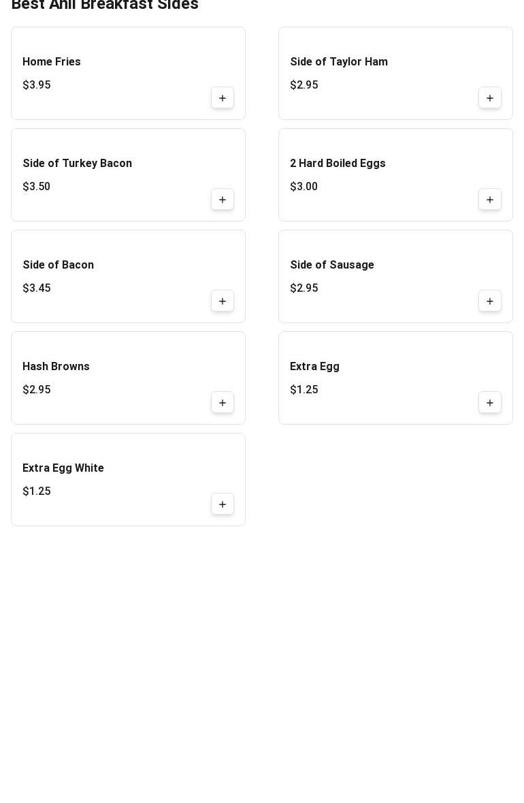The height and width of the screenshot is (803, 524).
Task: Add Extra Egg White plus icon
Action: pos(223,504)
